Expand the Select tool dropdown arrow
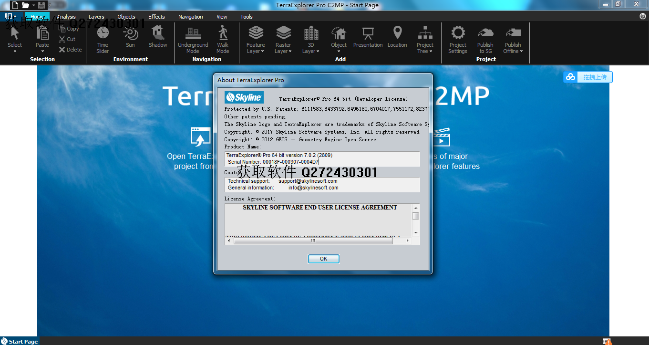This screenshot has width=649, height=345. (15, 51)
